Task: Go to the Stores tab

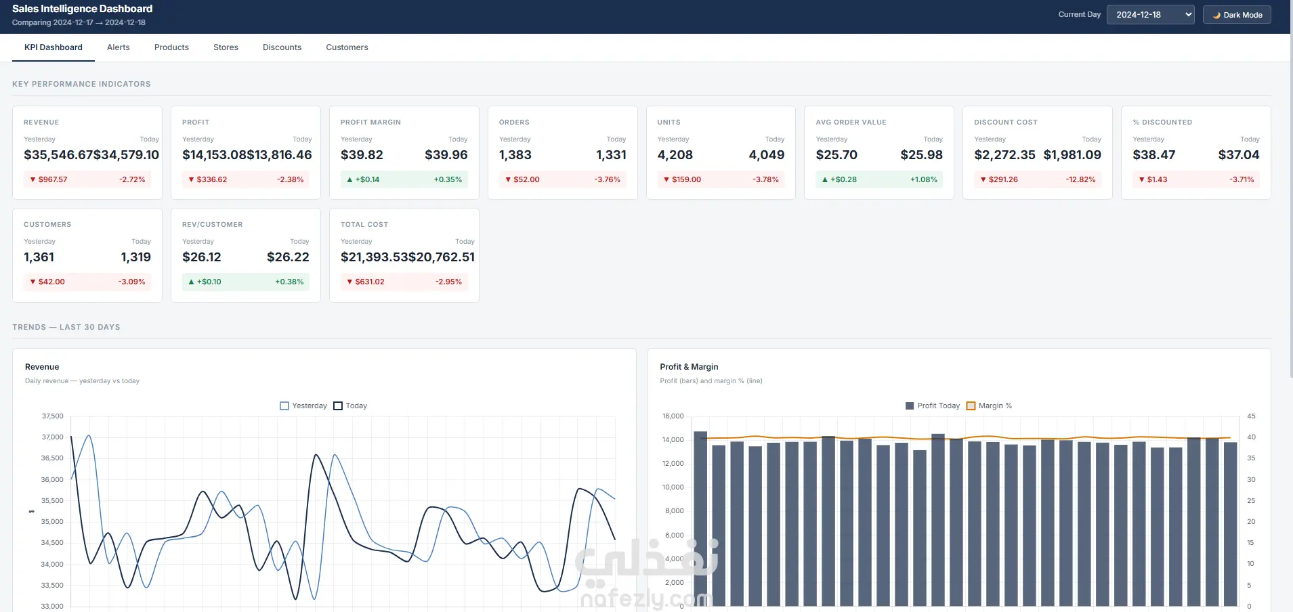Action: [x=226, y=47]
